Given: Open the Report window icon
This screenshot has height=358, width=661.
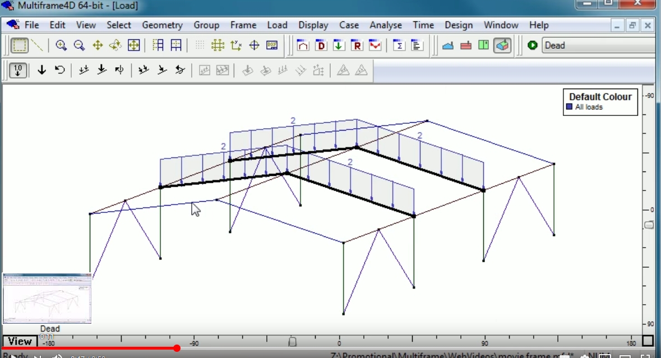Looking at the screenshot, I should click(417, 45).
